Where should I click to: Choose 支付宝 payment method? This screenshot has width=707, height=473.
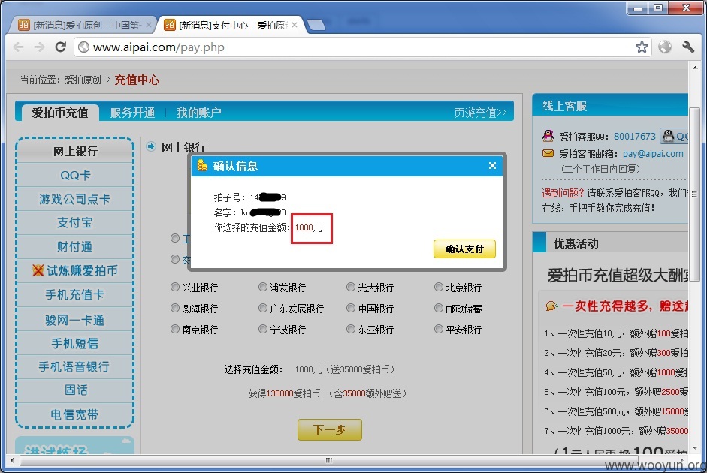(75, 222)
